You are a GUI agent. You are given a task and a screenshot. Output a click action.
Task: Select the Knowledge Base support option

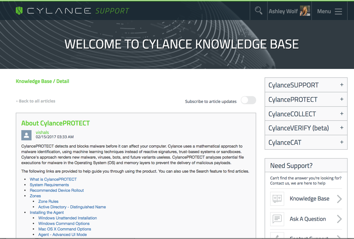click(x=306, y=199)
